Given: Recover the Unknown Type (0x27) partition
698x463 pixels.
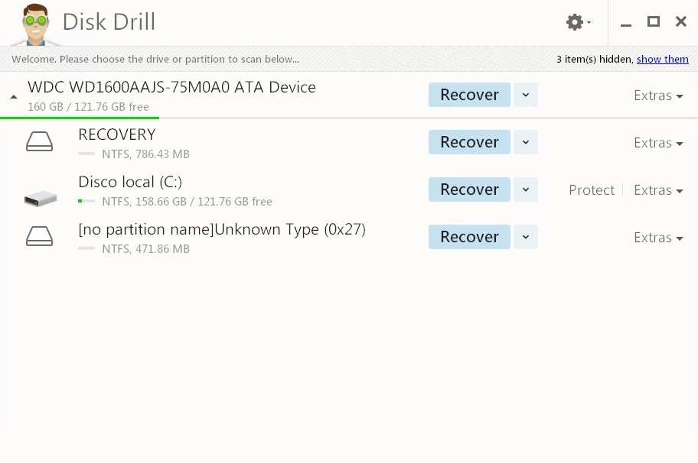Looking at the screenshot, I should (x=469, y=237).
